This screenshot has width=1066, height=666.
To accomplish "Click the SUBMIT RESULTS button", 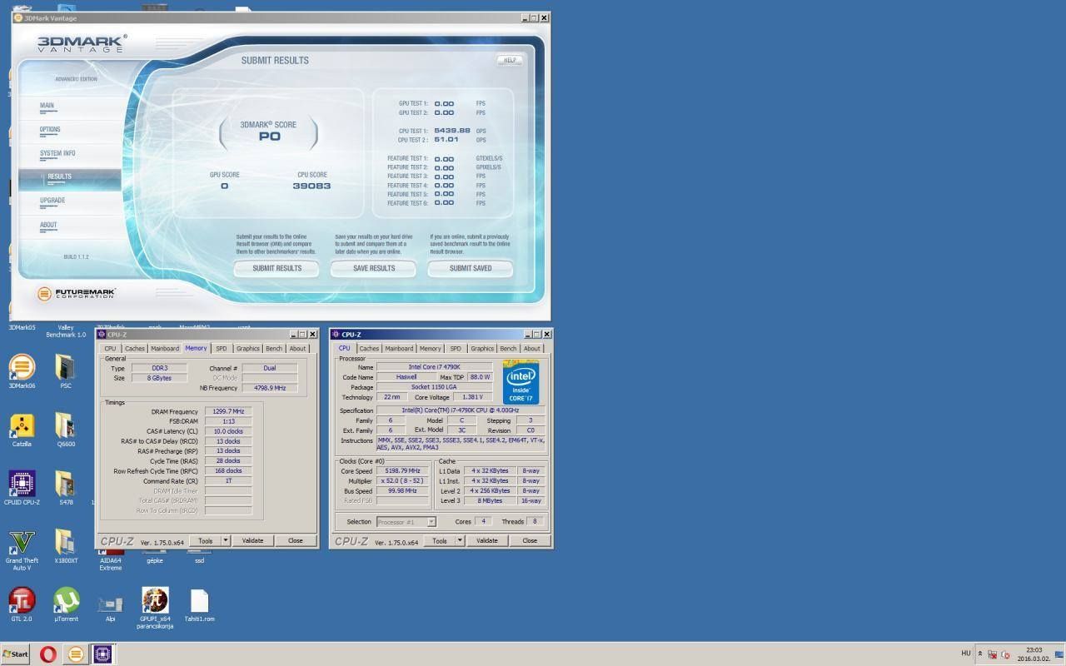I will click(276, 268).
